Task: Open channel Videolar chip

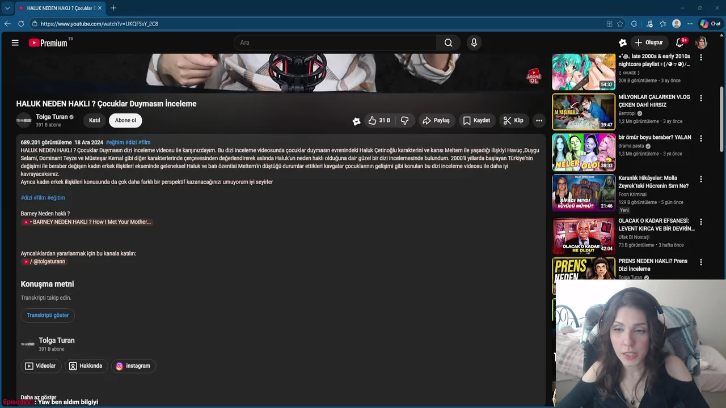Action: point(40,366)
